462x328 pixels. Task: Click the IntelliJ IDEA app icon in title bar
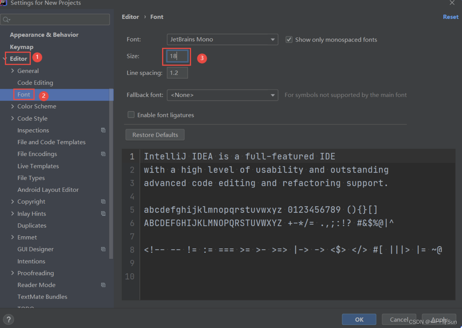(x=4, y=3)
